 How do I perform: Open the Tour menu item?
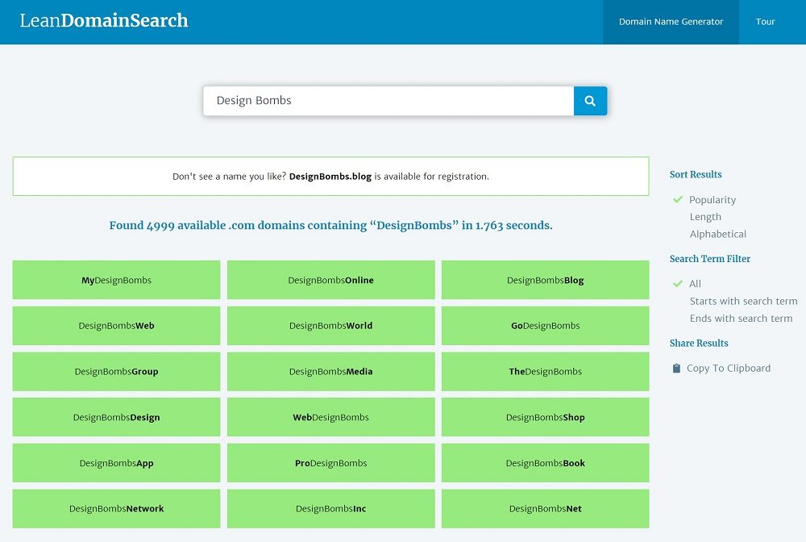[765, 22]
